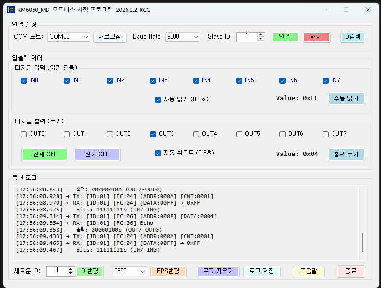Click log line with DATA:0004

[x=116, y=216]
